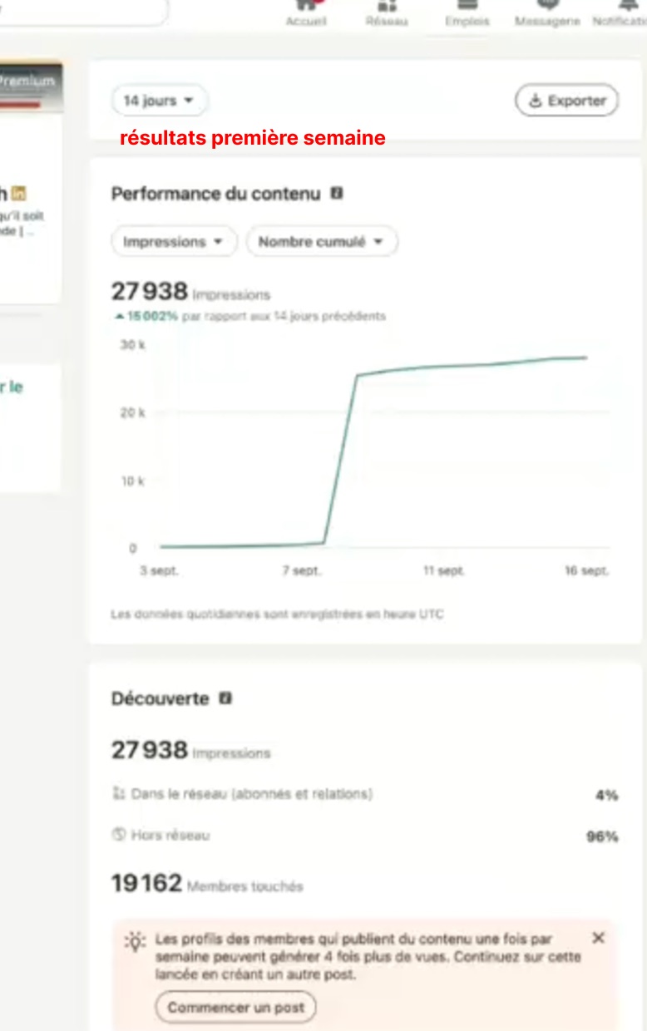Viewport: 647px width, 1031px height.
Task: Click the 30 k axis label
Action: point(132,344)
